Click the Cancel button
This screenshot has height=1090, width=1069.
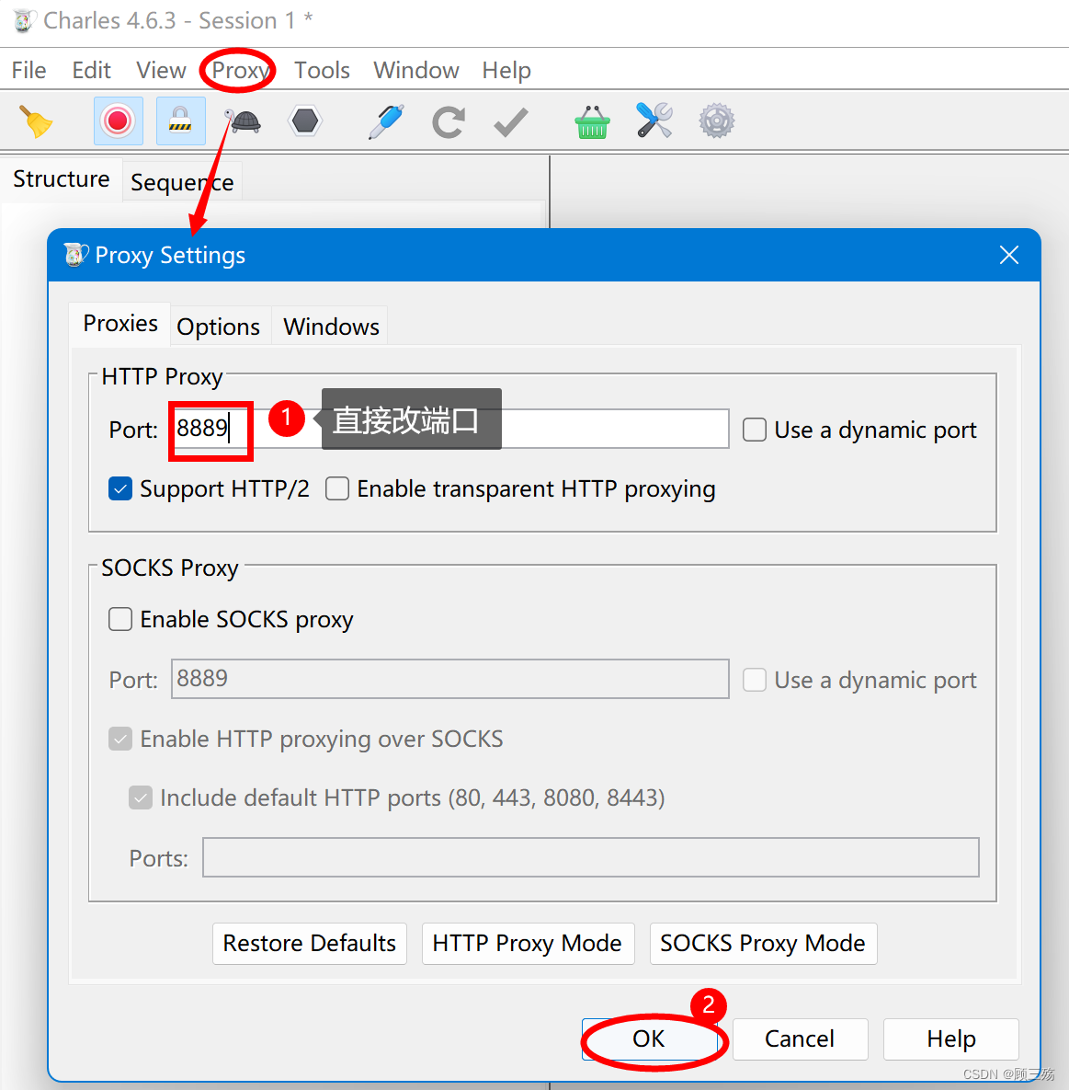click(x=801, y=1038)
